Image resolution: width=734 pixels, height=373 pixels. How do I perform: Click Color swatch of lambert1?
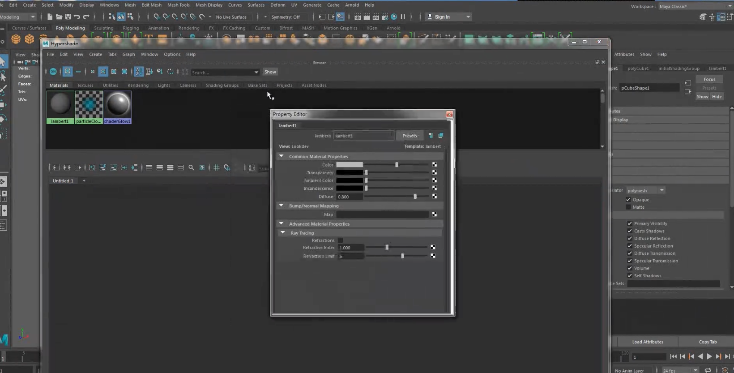(350, 165)
